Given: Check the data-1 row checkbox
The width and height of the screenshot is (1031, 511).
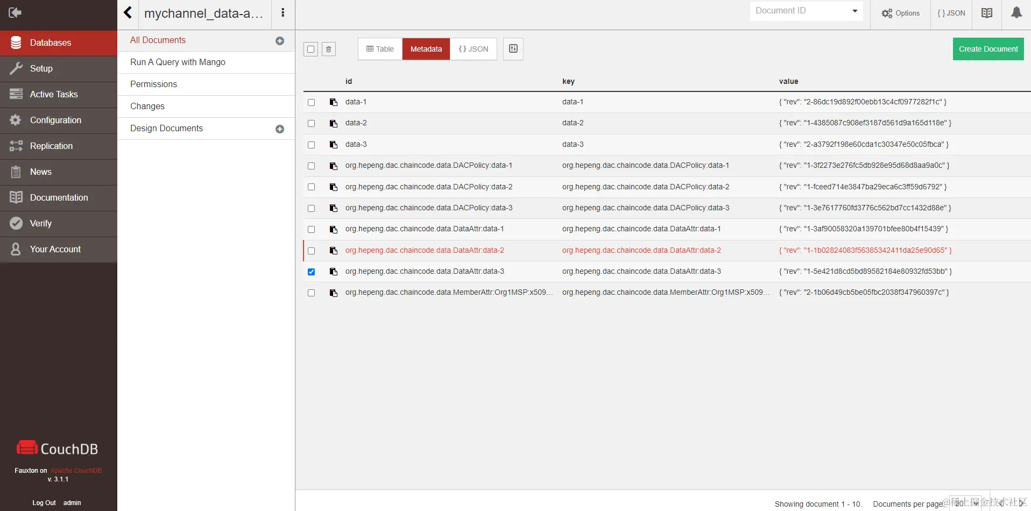Looking at the screenshot, I should pos(311,102).
